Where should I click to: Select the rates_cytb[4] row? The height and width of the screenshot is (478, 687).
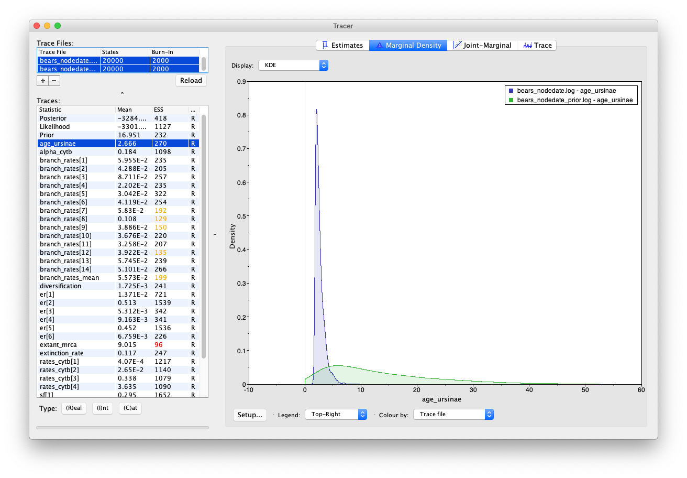click(118, 386)
